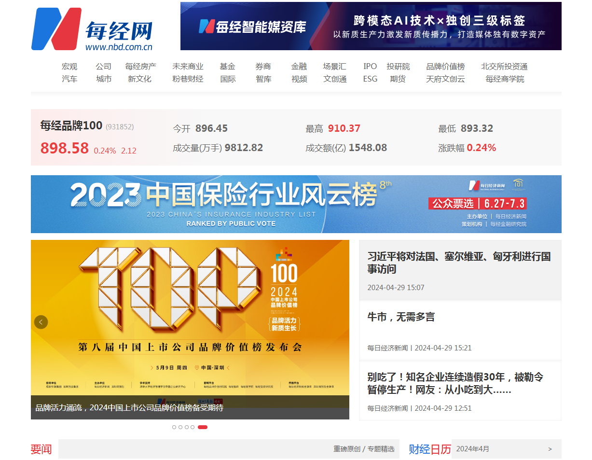Image resolution: width=592 pixels, height=460 pixels.
Task: Open the 要闻 section heading
Action: pyautogui.click(x=41, y=449)
